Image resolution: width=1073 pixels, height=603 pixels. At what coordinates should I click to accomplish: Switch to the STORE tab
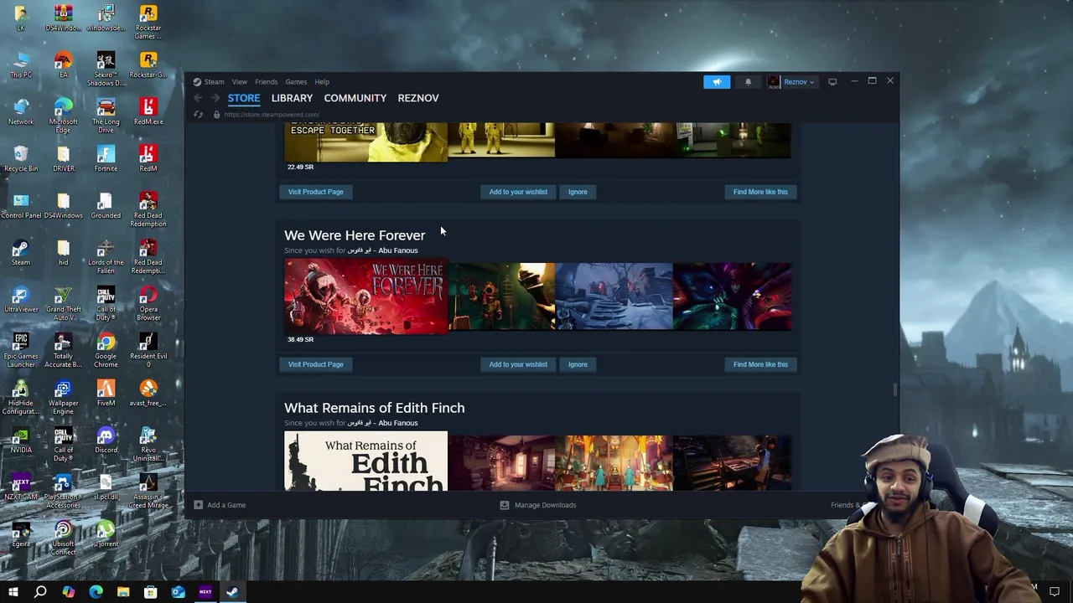pyautogui.click(x=244, y=98)
